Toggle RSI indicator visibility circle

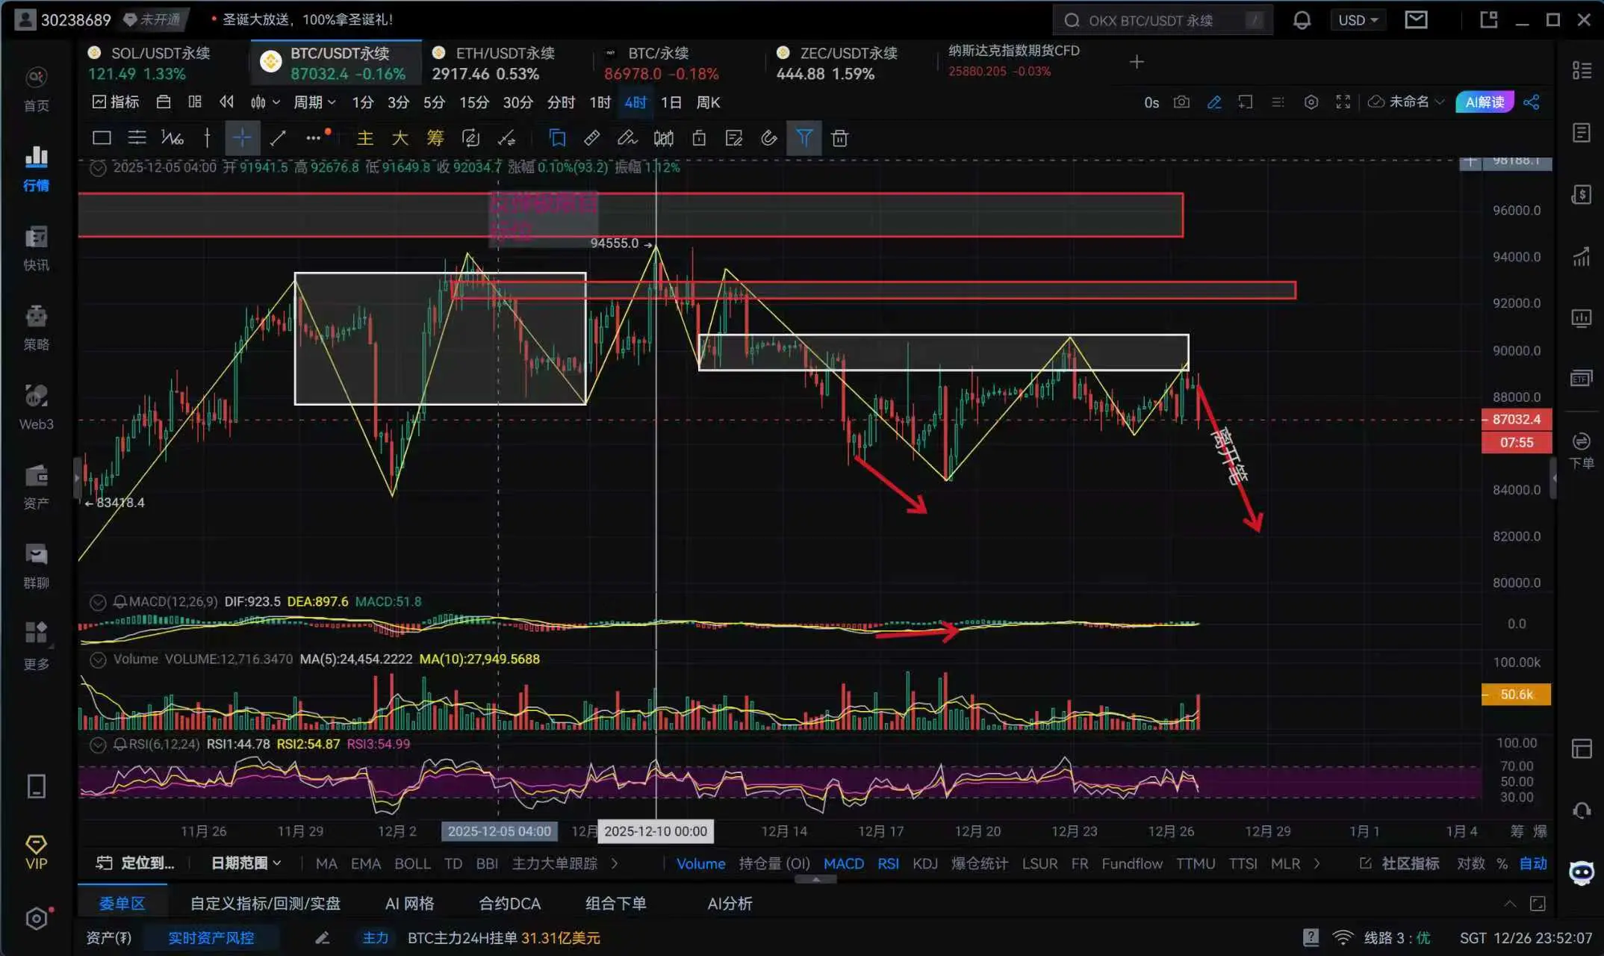(98, 745)
